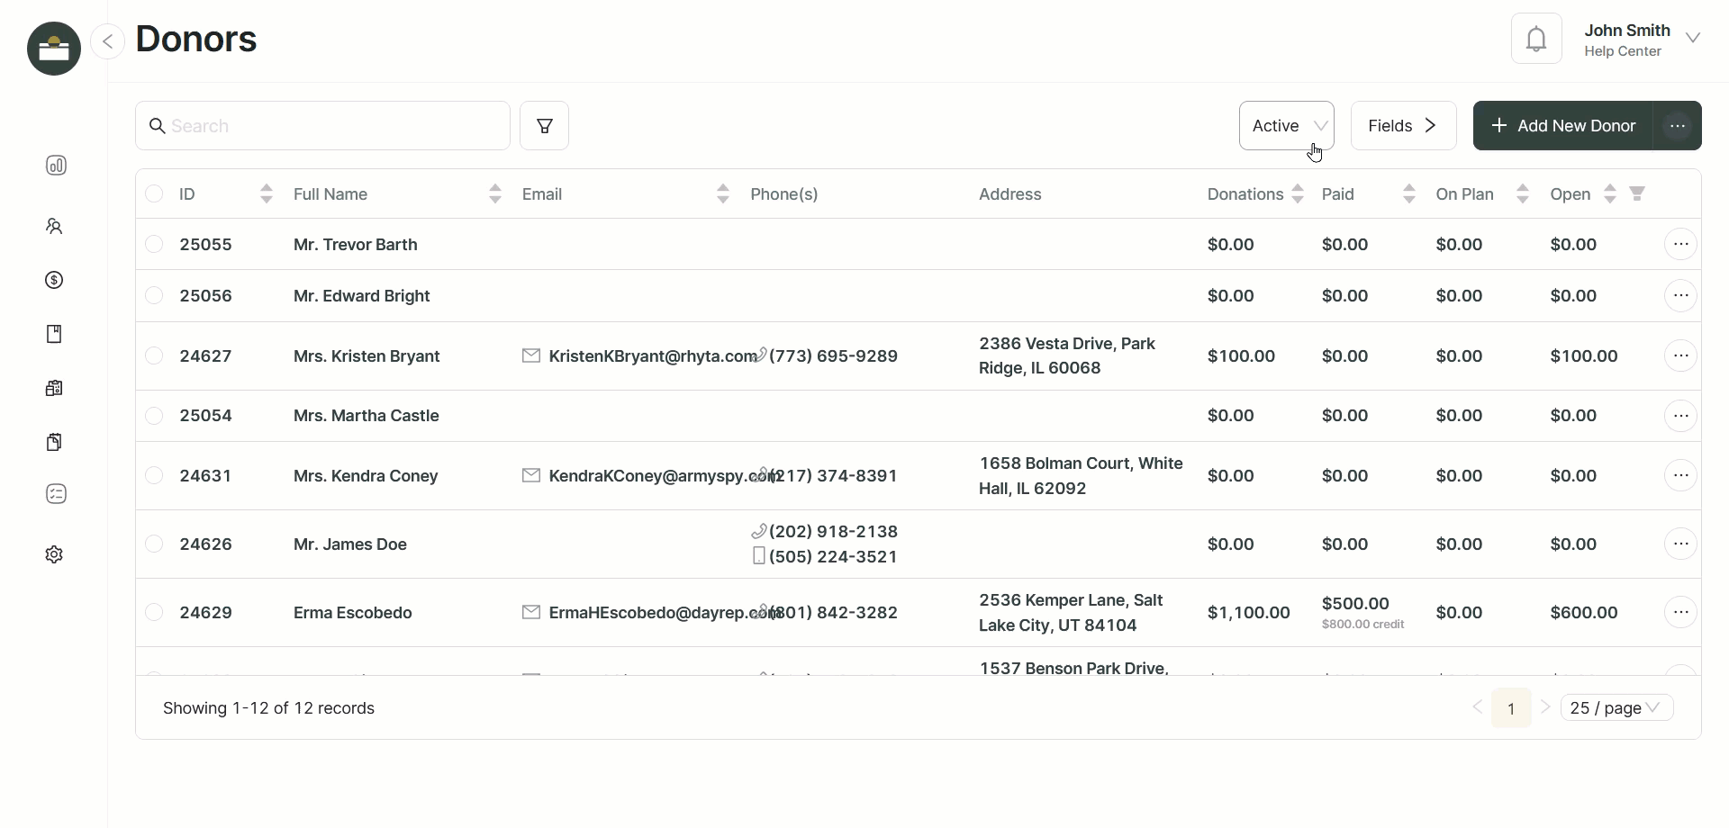Sort the table by Donations column
Image resolution: width=1729 pixels, height=828 pixels.
click(1297, 193)
